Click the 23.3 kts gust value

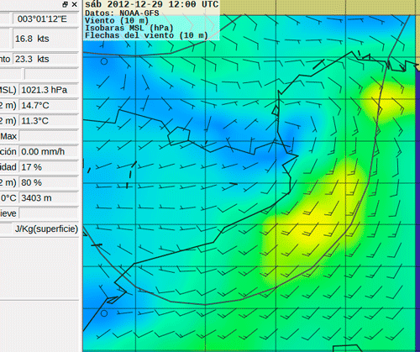click(x=45, y=59)
